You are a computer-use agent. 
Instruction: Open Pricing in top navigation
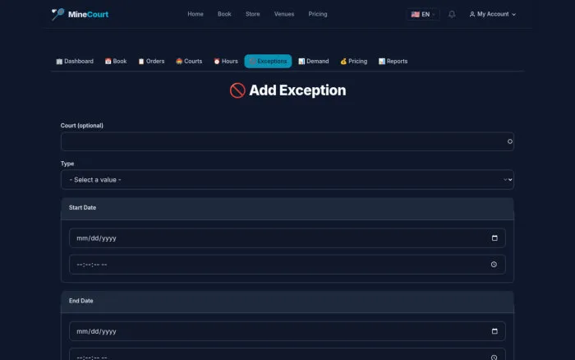pyautogui.click(x=318, y=14)
